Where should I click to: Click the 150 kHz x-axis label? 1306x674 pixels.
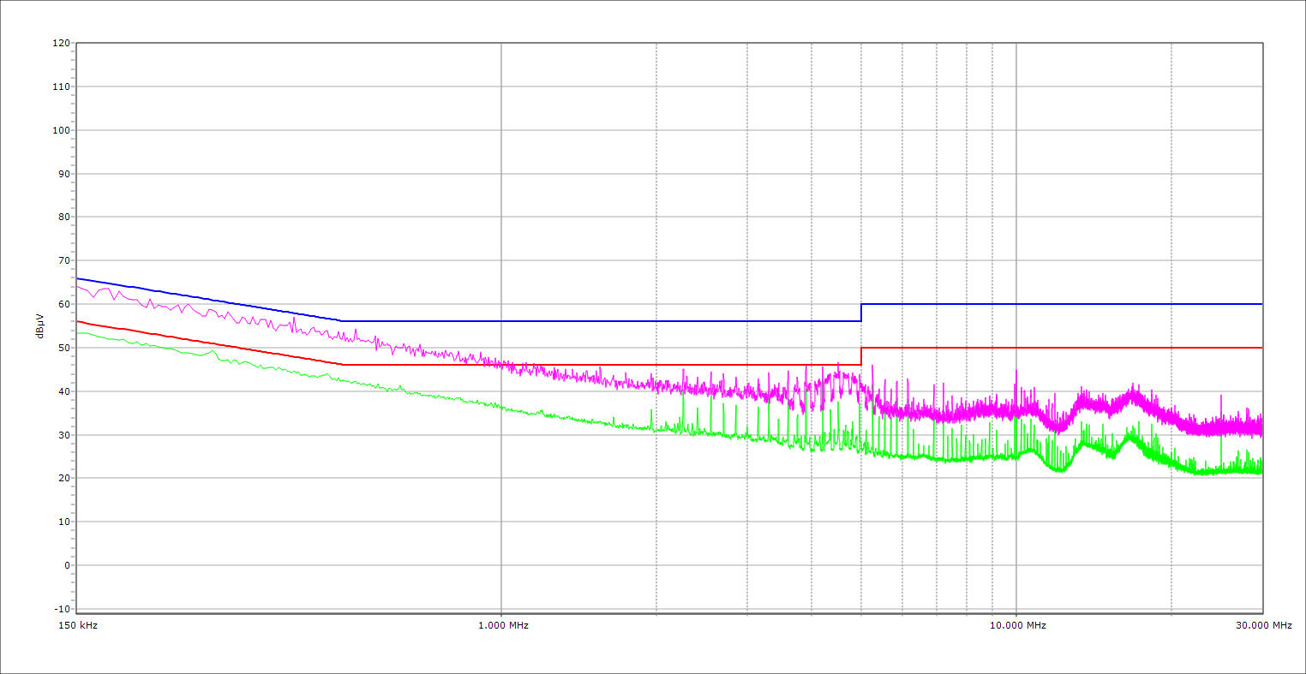pyautogui.click(x=77, y=625)
